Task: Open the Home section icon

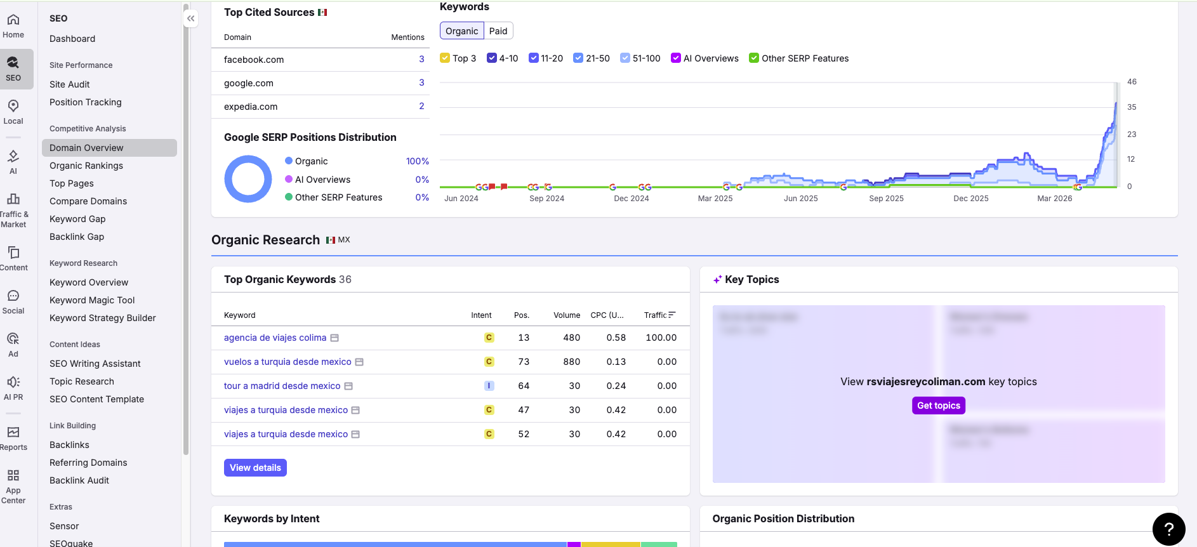Action: (13, 20)
